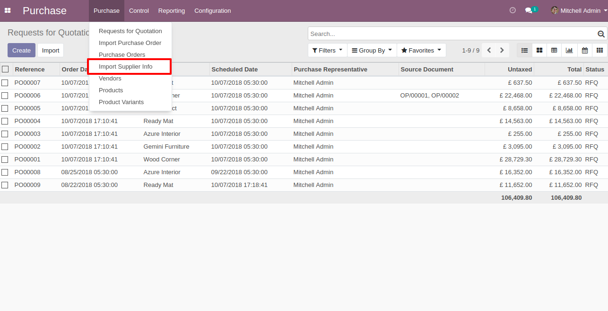The image size is (608, 311).
Task: Click RFQ status of PO00003
Action: 591,134
